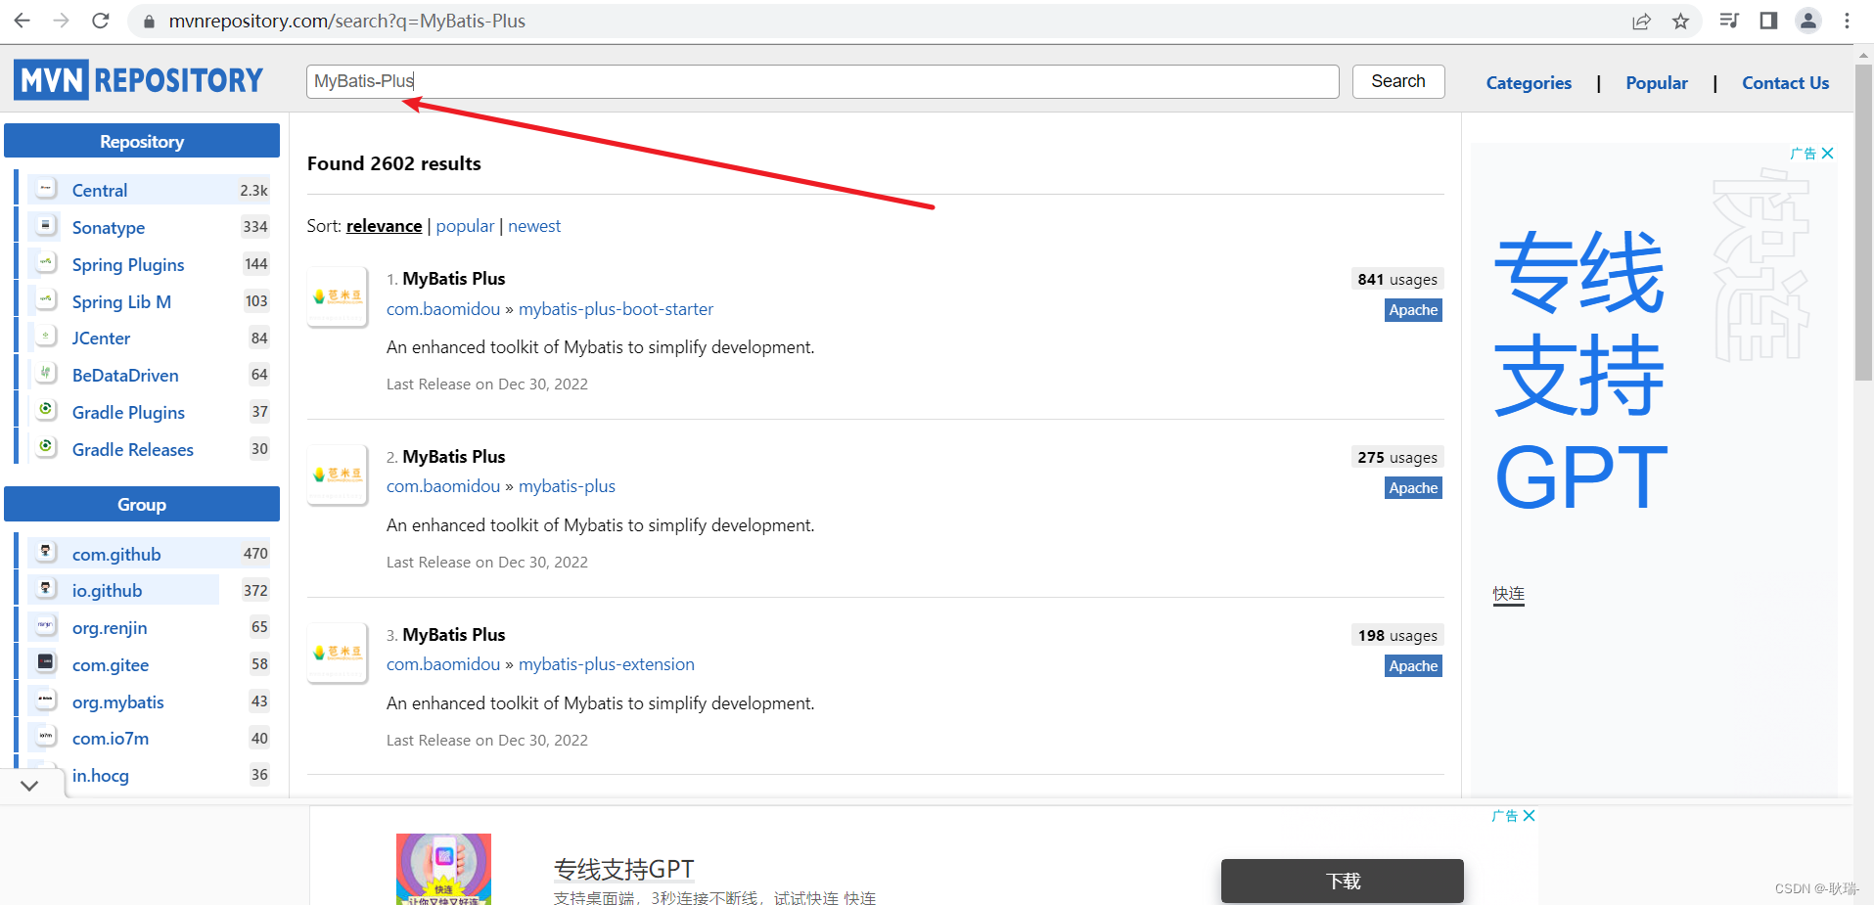Filter by Sonatype repository
The width and height of the screenshot is (1874, 905).
(109, 228)
